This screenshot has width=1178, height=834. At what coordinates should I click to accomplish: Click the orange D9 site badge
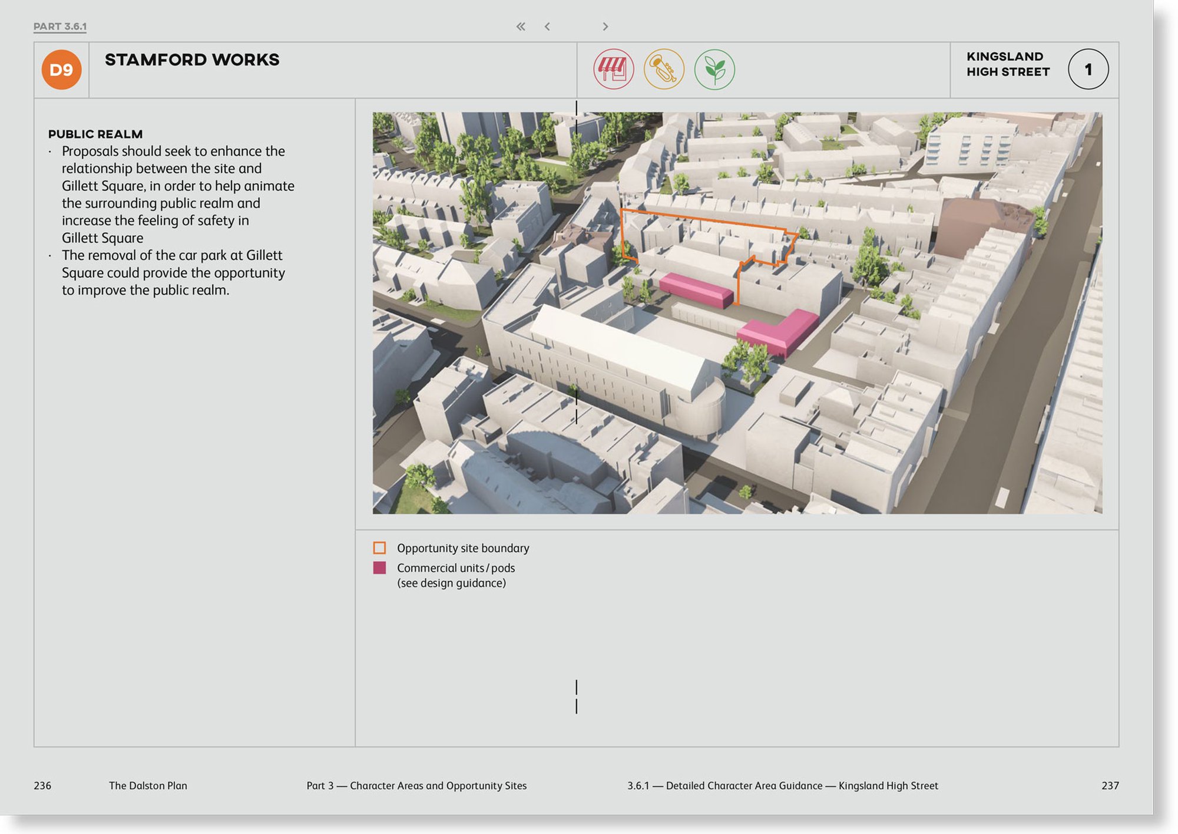tap(61, 70)
